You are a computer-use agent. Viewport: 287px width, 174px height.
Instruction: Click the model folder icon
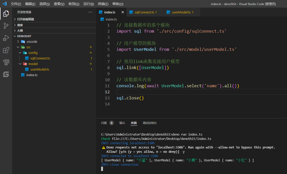coord(25,64)
